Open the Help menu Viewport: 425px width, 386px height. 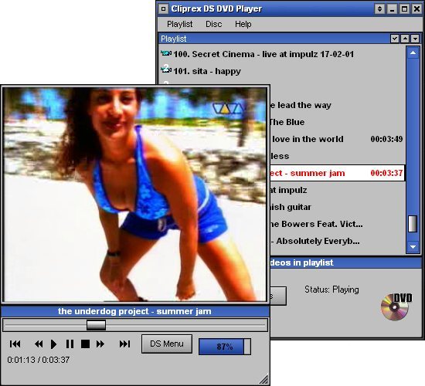[x=243, y=24]
